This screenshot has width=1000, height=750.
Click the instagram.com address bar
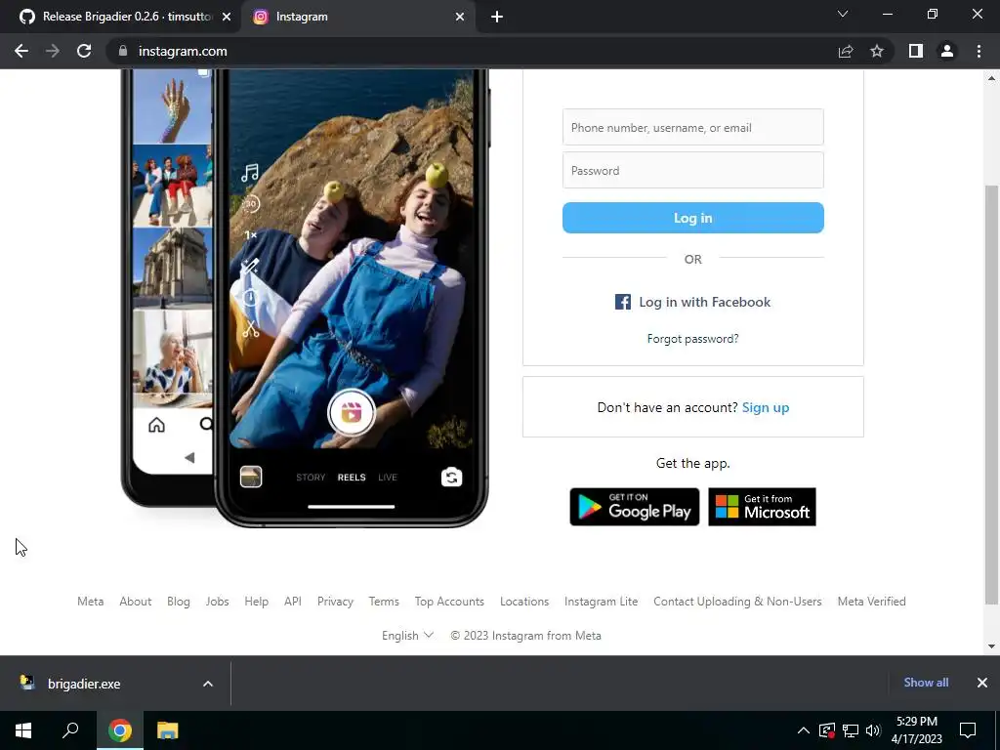coord(472,51)
